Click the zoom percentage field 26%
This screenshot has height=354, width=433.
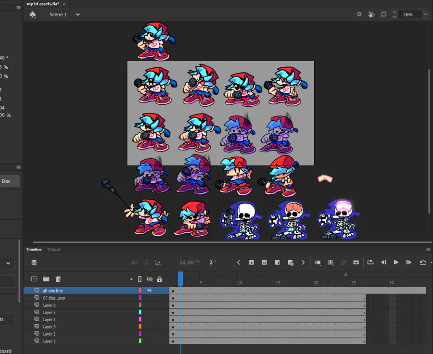410,14
